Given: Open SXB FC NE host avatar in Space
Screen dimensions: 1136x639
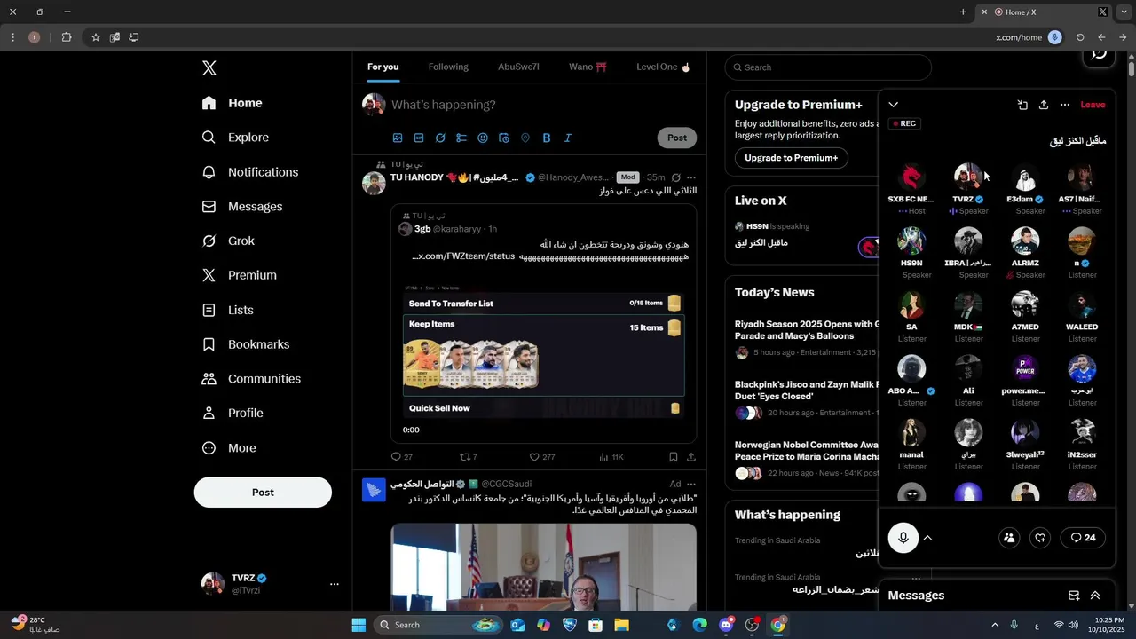Looking at the screenshot, I should [x=911, y=177].
